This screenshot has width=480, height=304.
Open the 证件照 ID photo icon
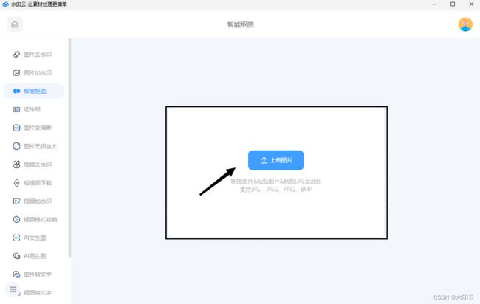[x=16, y=109]
